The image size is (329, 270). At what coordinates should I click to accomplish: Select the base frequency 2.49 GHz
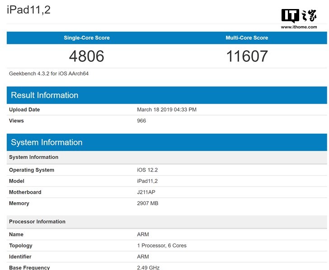[x=148, y=268]
